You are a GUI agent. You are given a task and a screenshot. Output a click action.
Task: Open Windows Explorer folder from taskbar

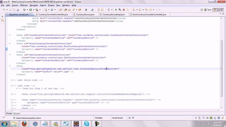(14, 124)
